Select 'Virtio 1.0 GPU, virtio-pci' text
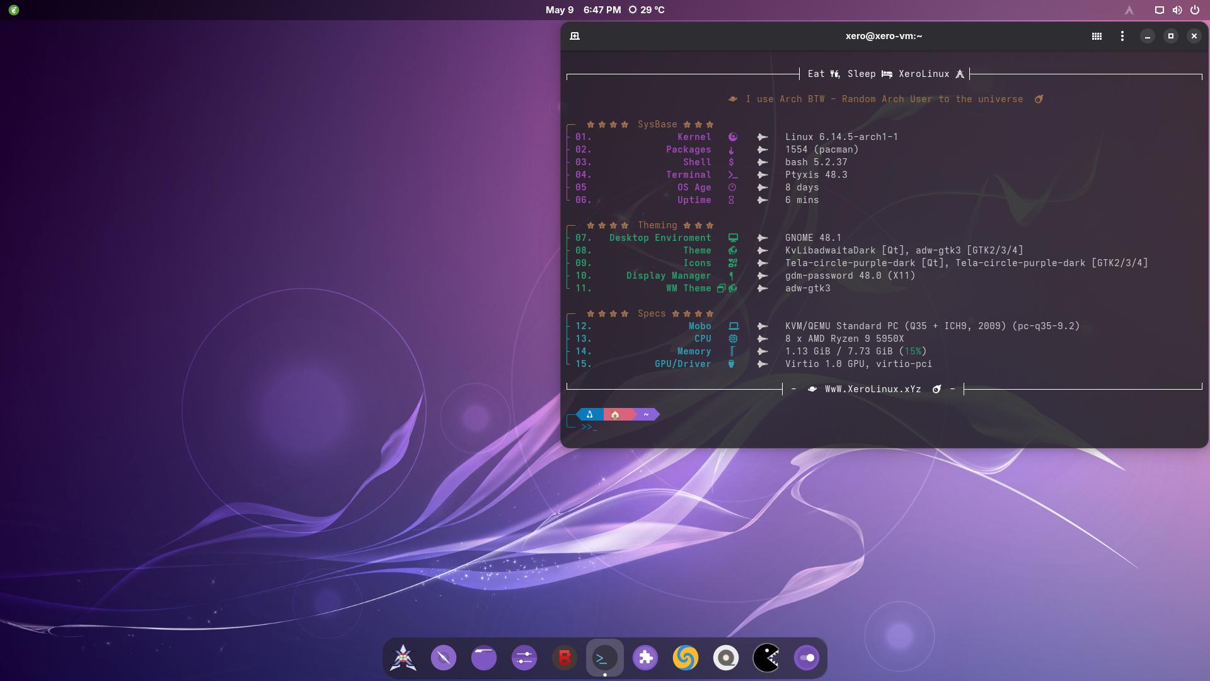This screenshot has height=681, width=1210. point(858,364)
